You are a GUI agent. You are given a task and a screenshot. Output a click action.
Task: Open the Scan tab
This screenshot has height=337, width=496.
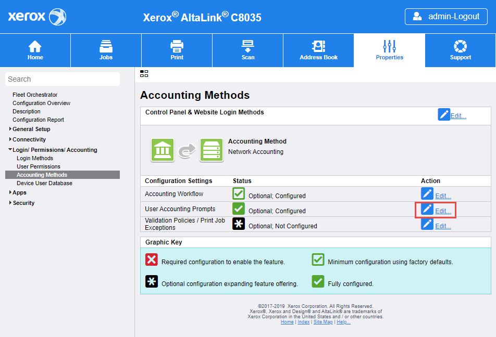[247, 50]
